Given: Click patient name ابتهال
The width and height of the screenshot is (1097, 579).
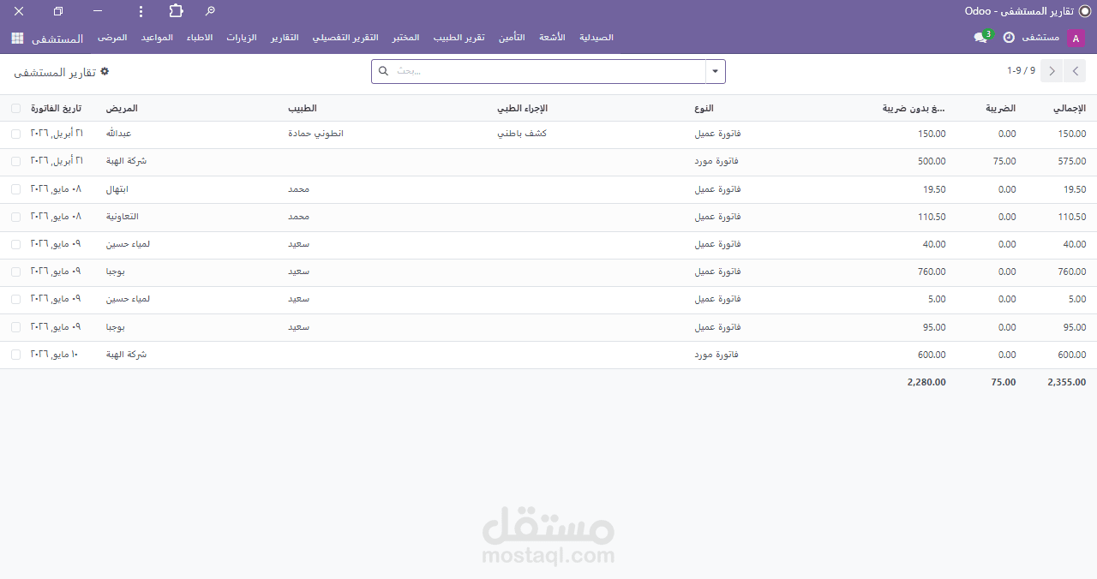Looking at the screenshot, I should click(117, 189).
